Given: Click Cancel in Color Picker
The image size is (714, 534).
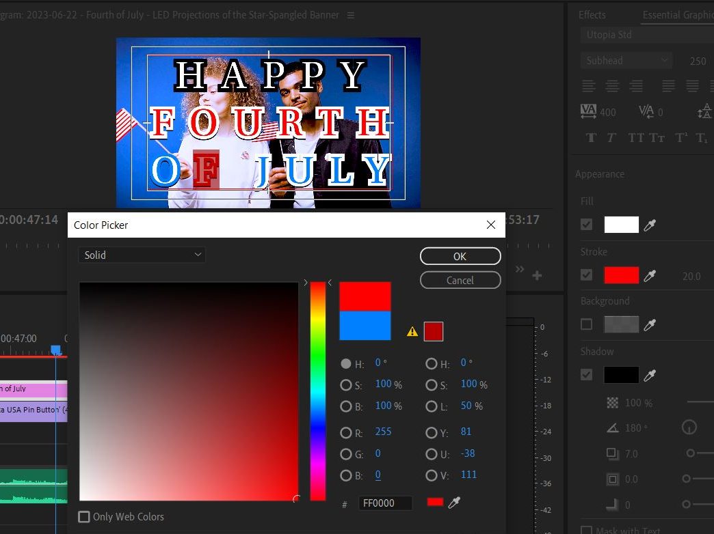Looking at the screenshot, I should (x=460, y=280).
